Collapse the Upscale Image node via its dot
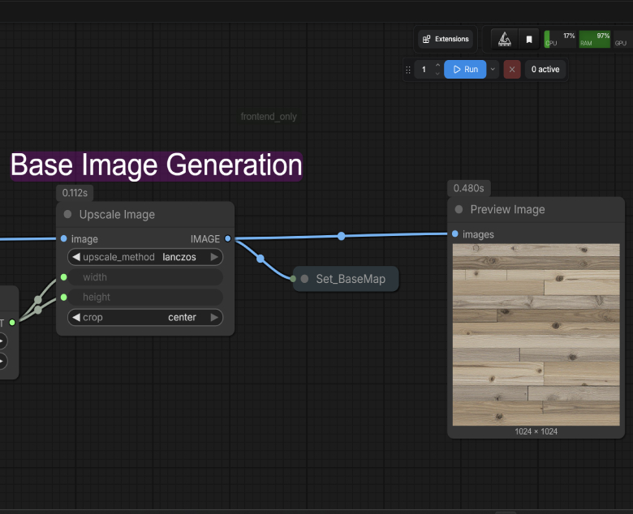 (67, 215)
